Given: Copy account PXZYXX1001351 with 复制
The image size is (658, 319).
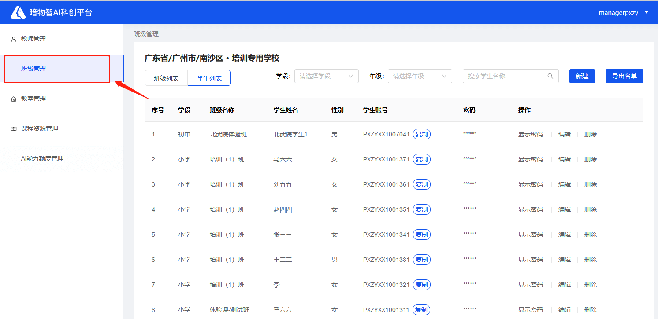Looking at the screenshot, I should (x=422, y=209).
